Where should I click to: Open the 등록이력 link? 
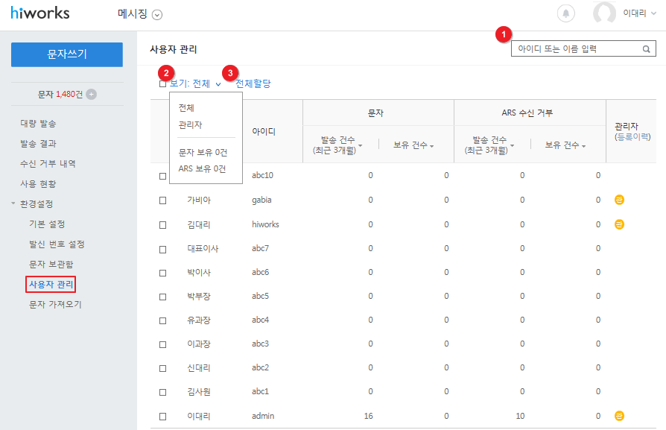click(632, 137)
